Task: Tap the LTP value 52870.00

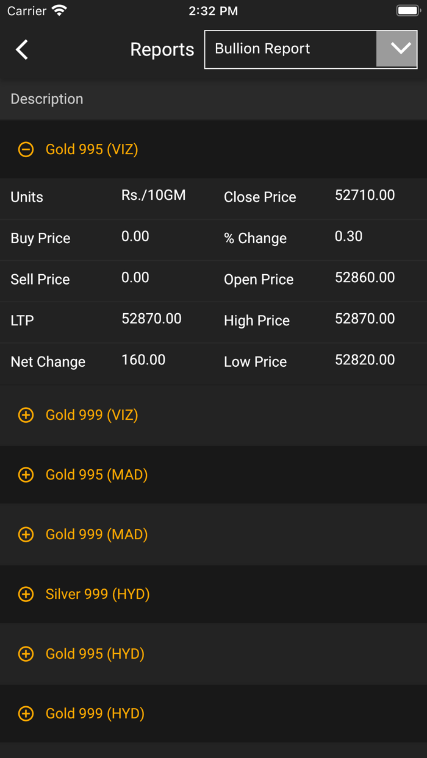Action: 151,319
